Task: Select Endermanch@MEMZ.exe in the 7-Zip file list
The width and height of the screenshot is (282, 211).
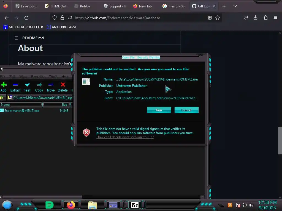Action: click(x=21, y=111)
